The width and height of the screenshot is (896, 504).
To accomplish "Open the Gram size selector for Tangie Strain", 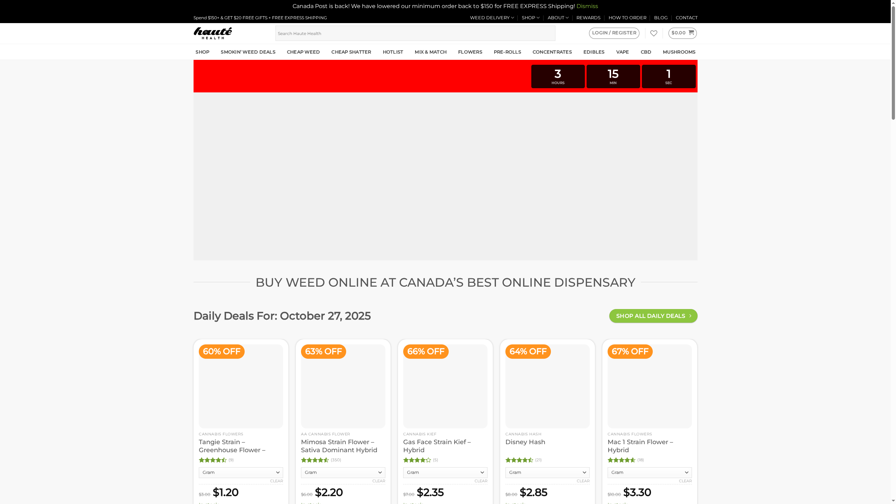I will (x=240, y=472).
